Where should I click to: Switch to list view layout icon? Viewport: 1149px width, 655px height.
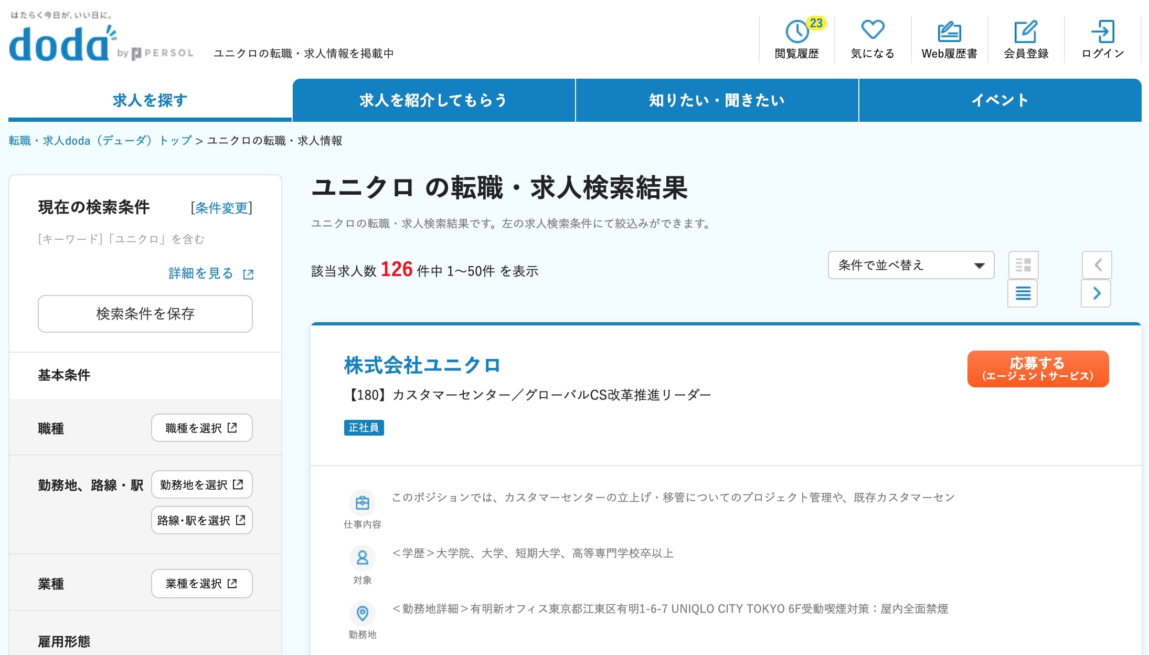pyautogui.click(x=1023, y=293)
